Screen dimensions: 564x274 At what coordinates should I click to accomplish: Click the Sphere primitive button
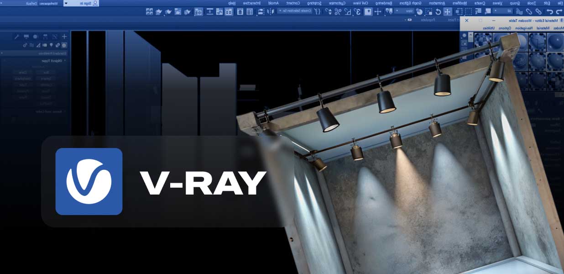point(47,79)
